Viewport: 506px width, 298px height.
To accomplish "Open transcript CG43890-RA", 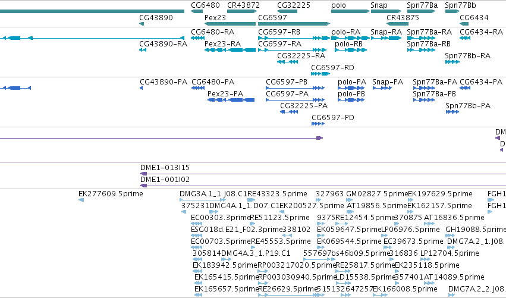I will coord(164,44).
